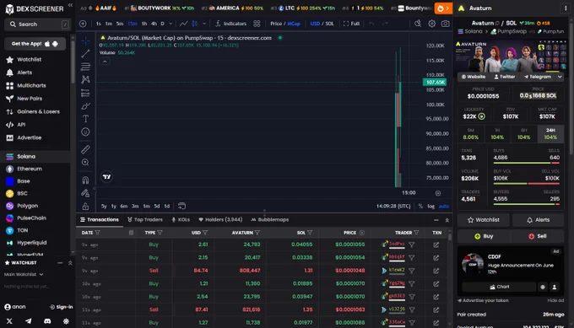Expand the chart style dropdown arrow
574x328 pixels.
pyautogui.click(x=204, y=24)
